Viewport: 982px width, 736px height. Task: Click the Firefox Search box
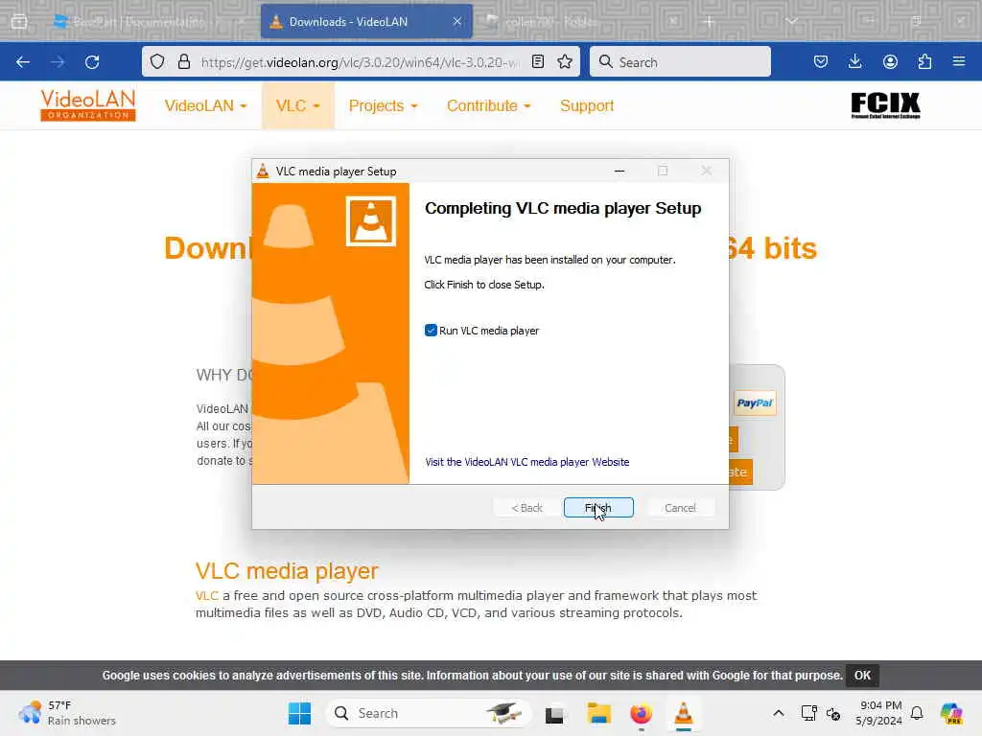pyautogui.click(x=680, y=61)
